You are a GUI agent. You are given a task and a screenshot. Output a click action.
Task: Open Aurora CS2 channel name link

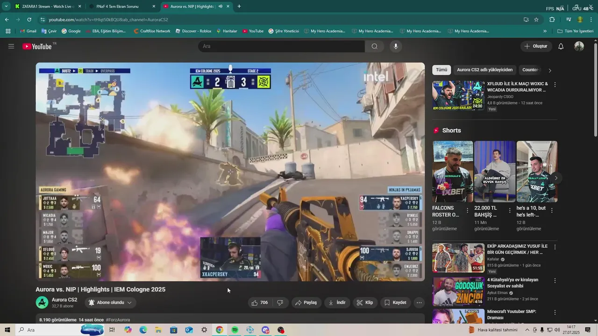click(64, 300)
